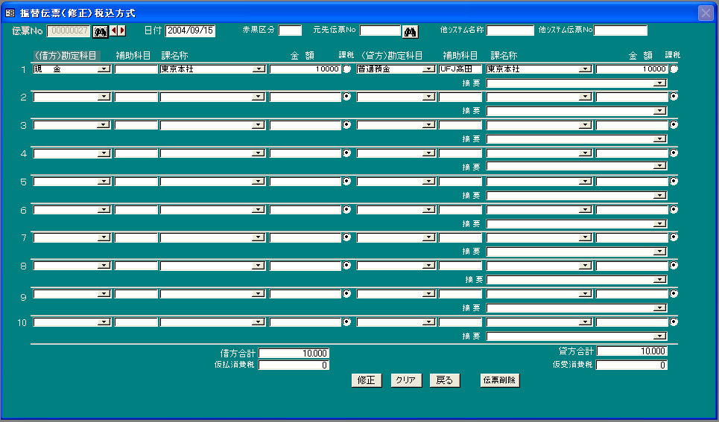This screenshot has height=422, width=719.
Task: Toggle row 2 debit 課税 radio button
Action: coord(346,97)
